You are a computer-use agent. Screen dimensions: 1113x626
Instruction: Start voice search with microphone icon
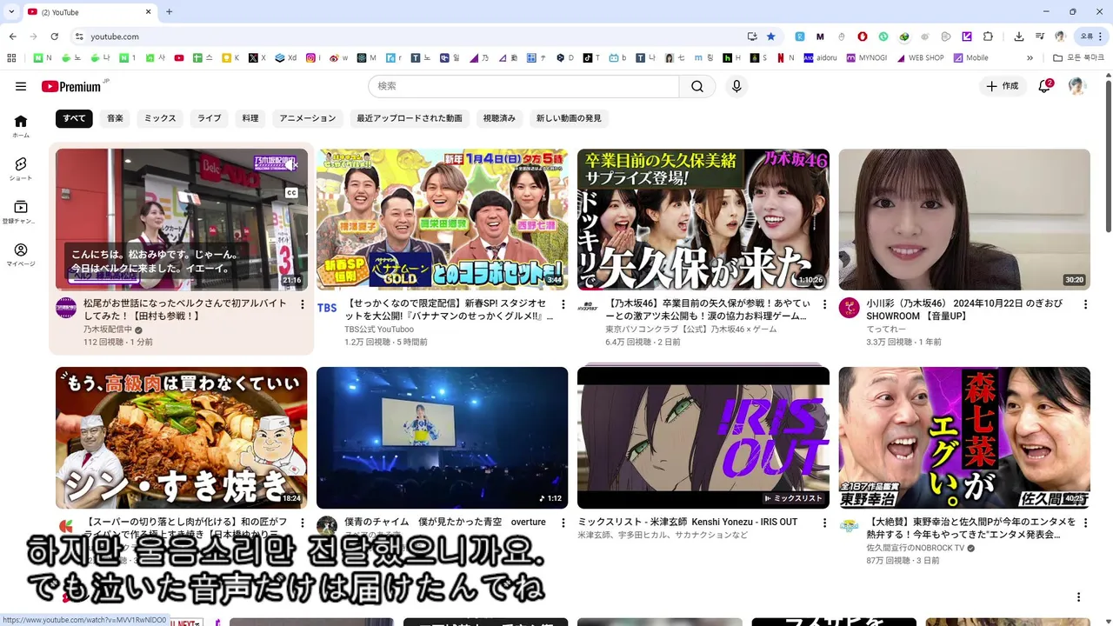pos(736,86)
